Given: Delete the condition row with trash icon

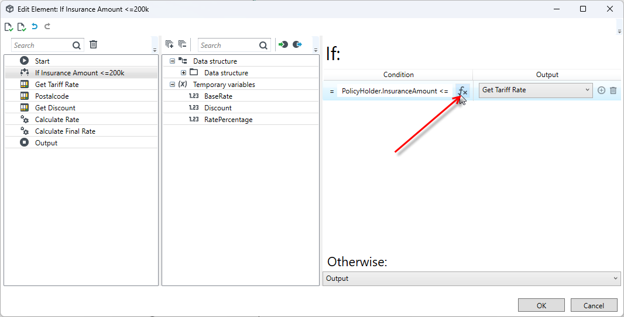Looking at the screenshot, I should (x=613, y=90).
